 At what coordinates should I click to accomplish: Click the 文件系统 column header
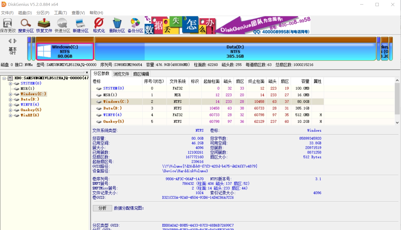pyautogui.click(x=178, y=81)
